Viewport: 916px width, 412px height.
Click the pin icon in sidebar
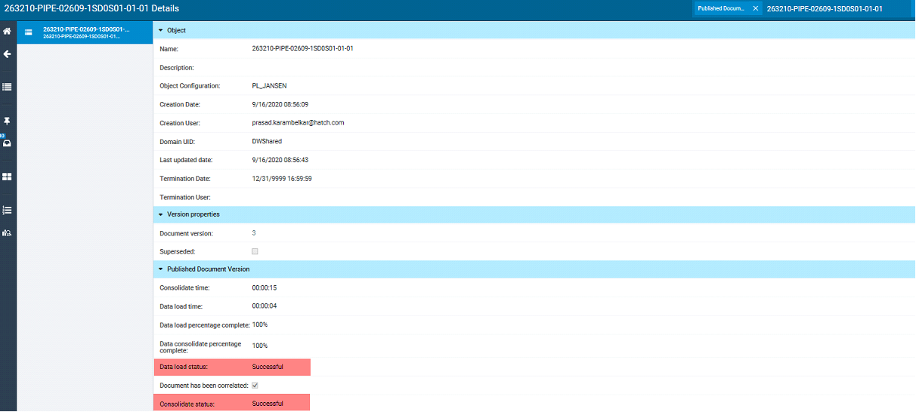7,121
